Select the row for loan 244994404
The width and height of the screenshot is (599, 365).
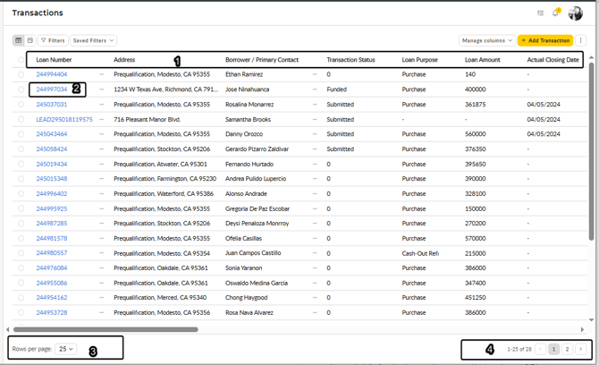tap(21, 74)
